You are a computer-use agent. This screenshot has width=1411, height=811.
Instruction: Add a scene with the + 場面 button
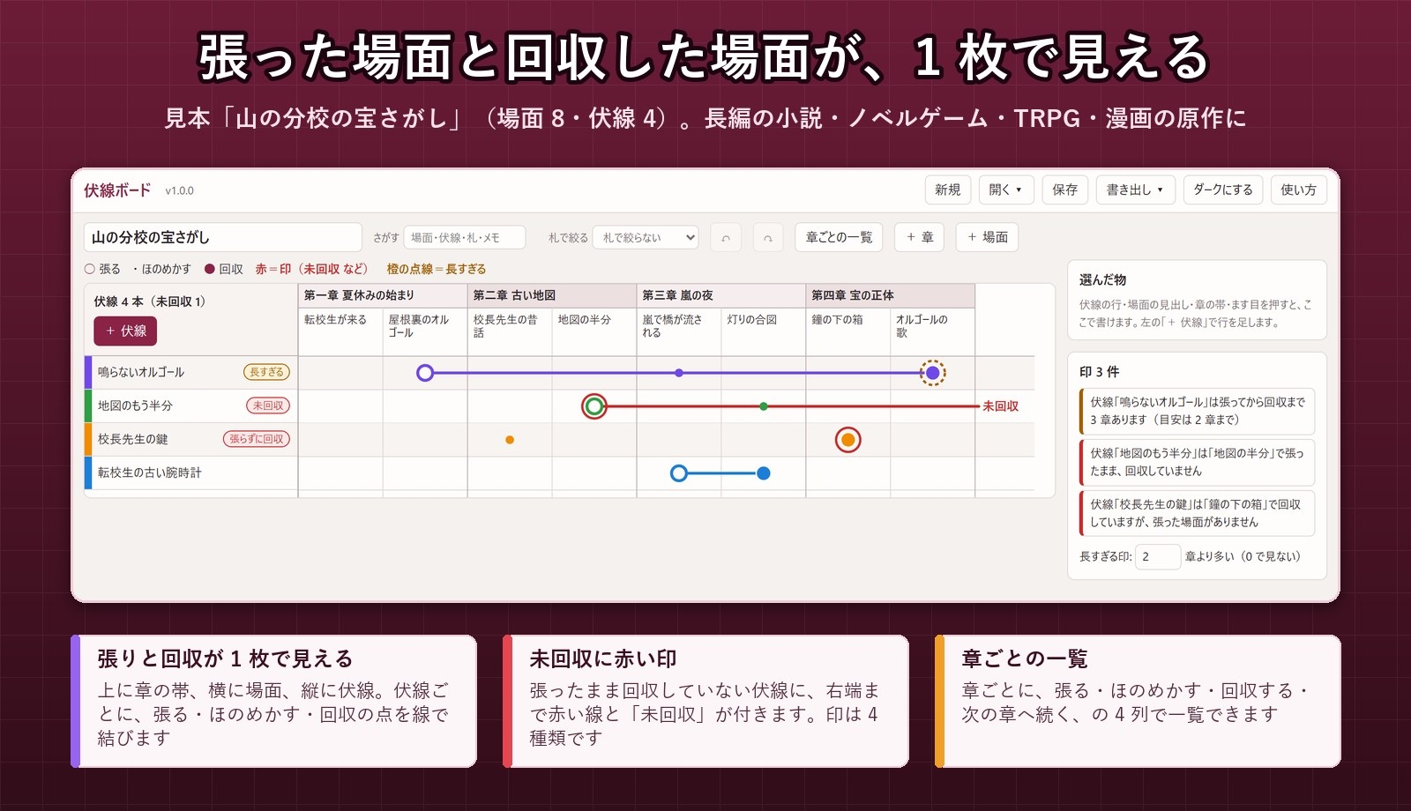tap(988, 237)
